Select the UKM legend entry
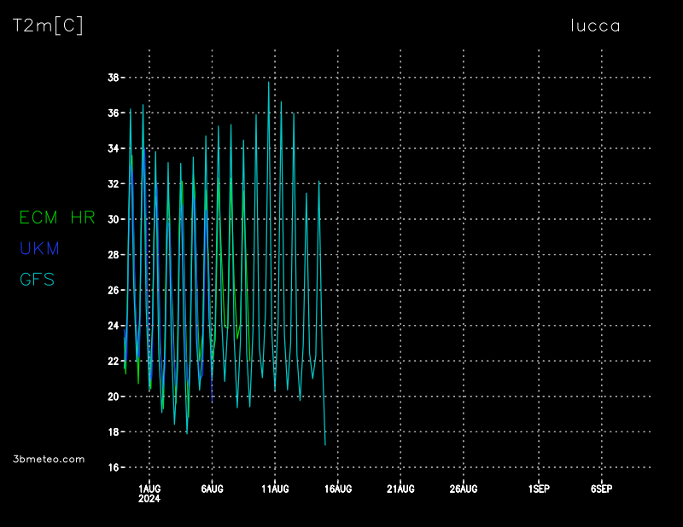The height and width of the screenshot is (527, 683). [x=39, y=248]
